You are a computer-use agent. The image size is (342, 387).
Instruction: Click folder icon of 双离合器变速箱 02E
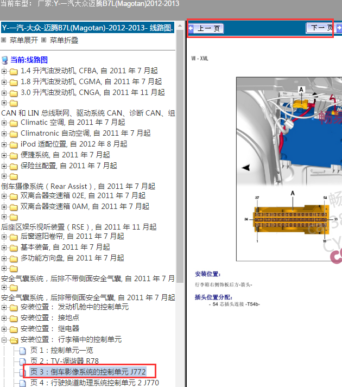click(14, 196)
